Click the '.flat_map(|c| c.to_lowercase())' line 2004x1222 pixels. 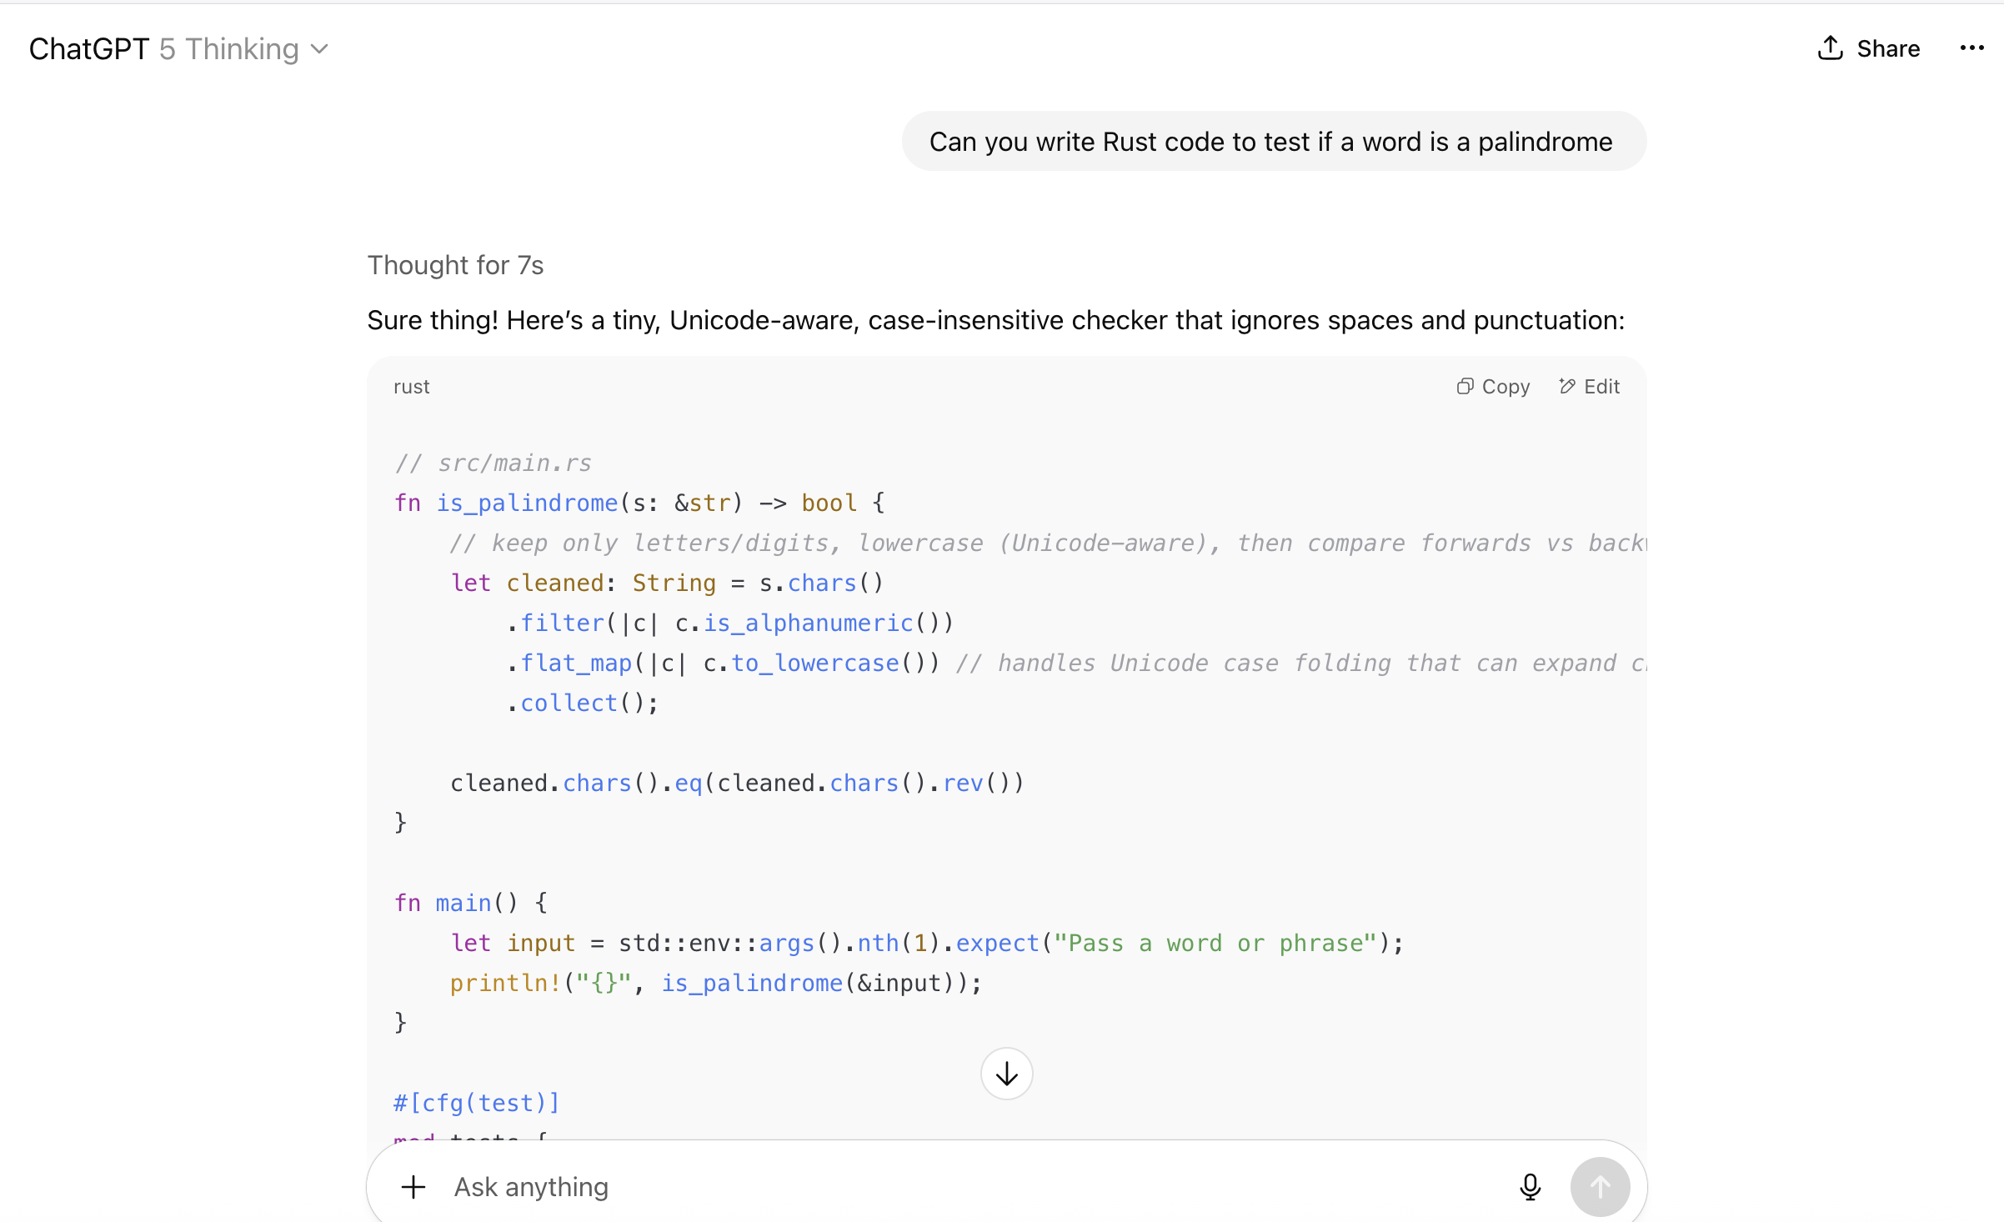click(723, 663)
